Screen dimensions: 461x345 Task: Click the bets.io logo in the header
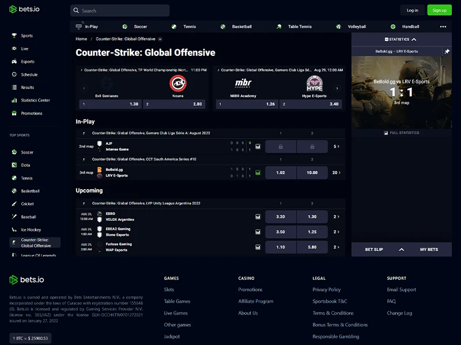pos(24,9)
